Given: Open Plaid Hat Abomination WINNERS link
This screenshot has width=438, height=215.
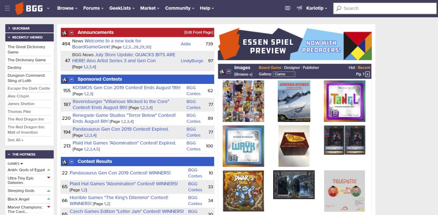Looking at the screenshot, I should pyautogui.click(x=124, y=184).
